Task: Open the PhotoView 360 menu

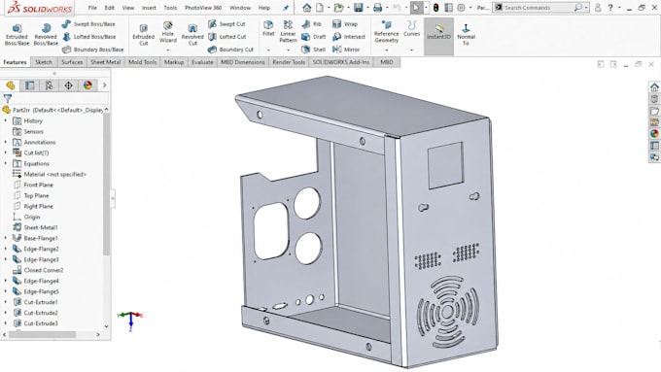Action: [x=203, y=8]
